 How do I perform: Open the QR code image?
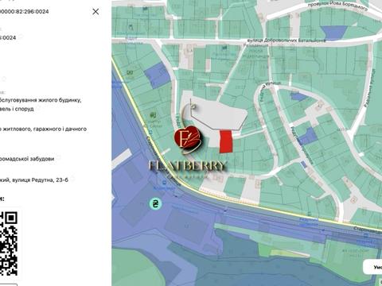coord(9,243)
